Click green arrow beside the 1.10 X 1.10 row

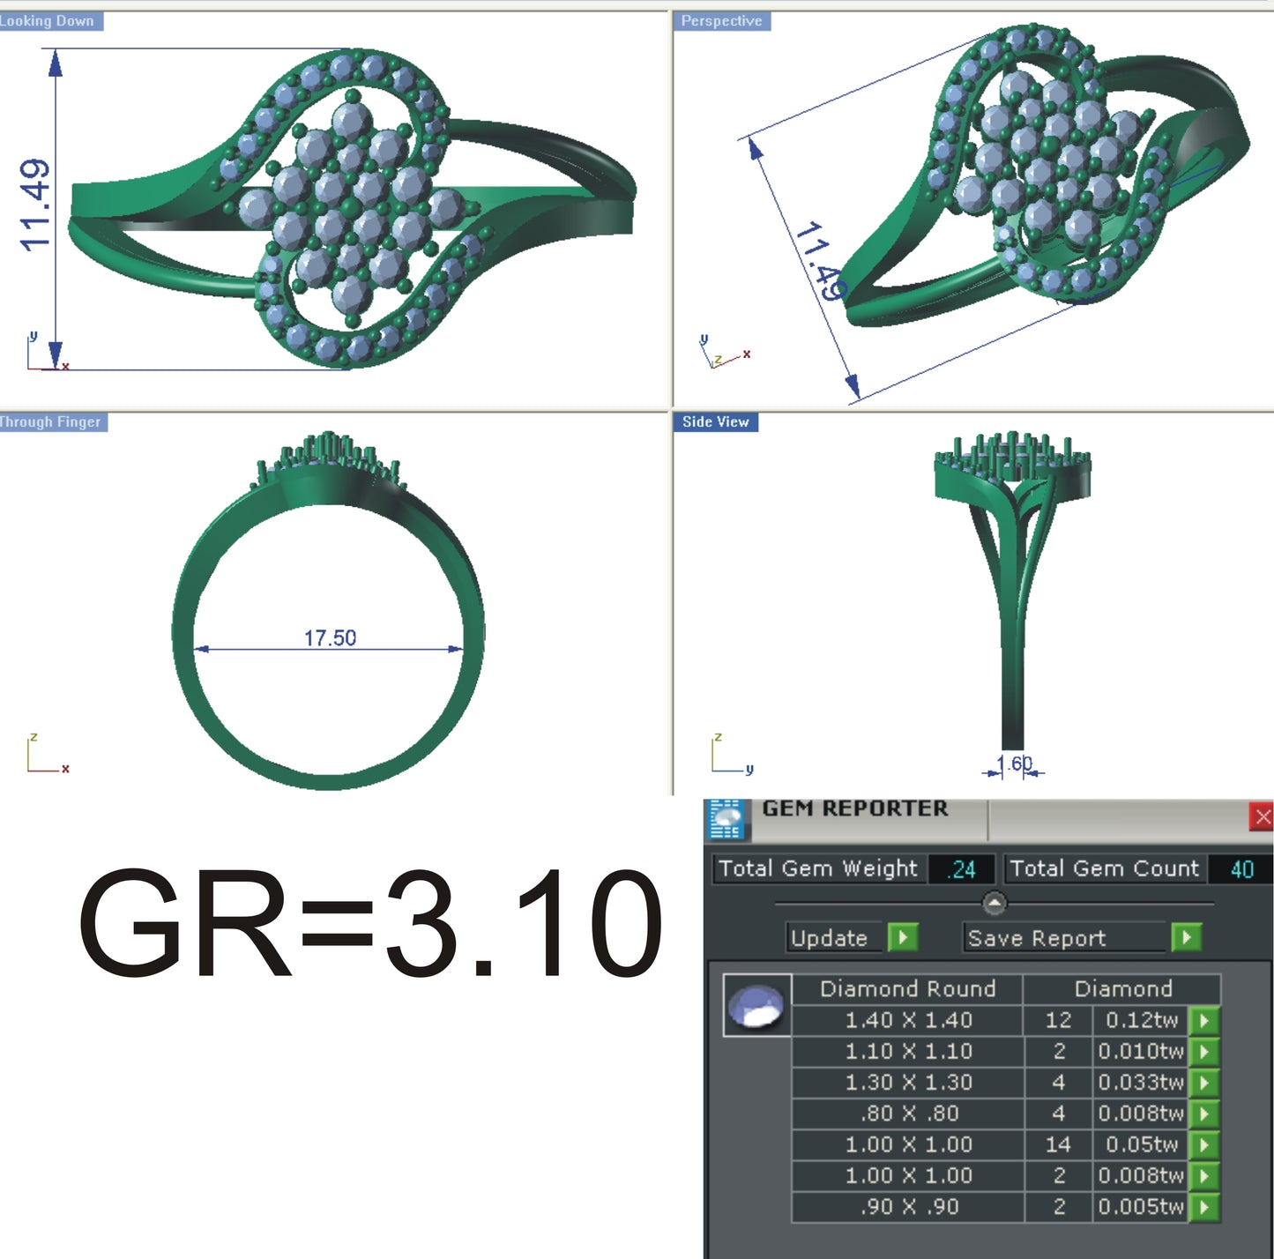(1203, 1051)
